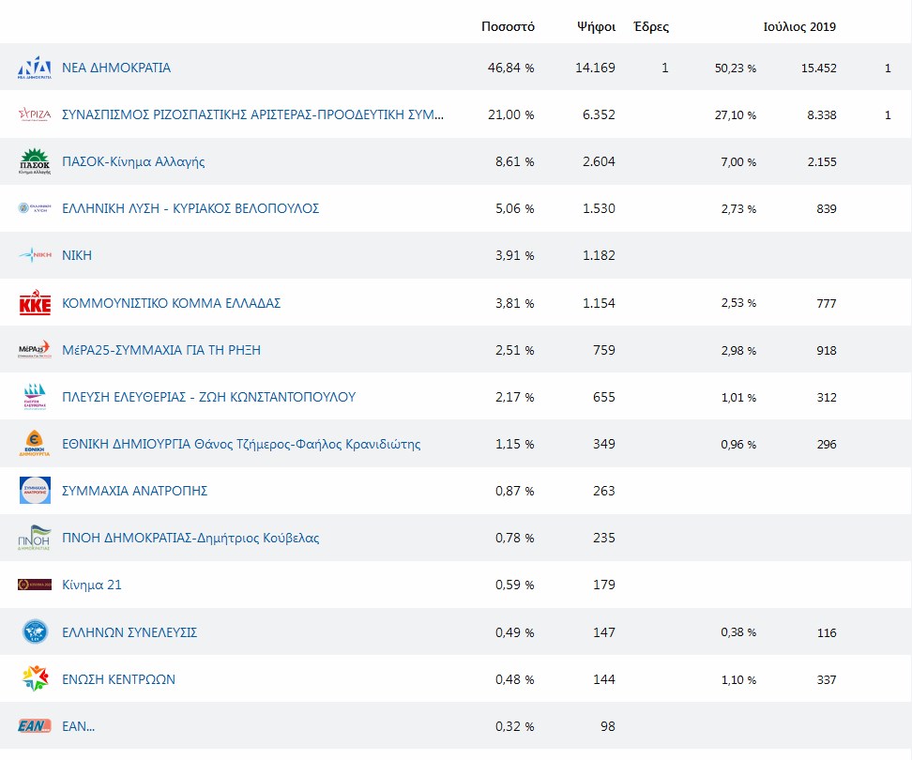Click the Ποσοστό column header
Screen dimensions: 912x760
point(508,27)
